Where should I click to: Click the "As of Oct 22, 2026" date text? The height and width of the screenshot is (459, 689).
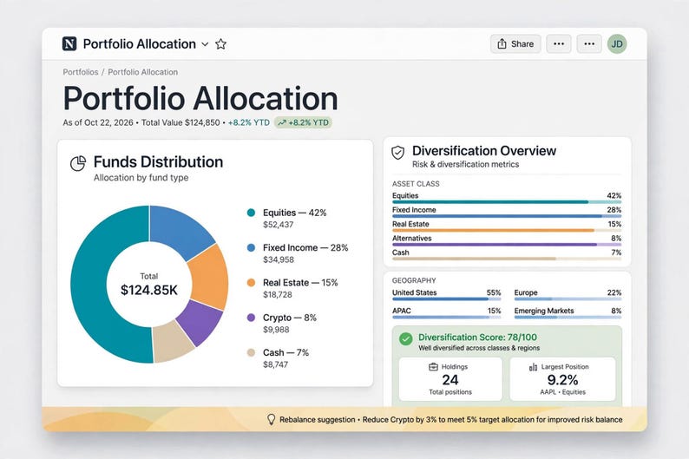(98, 122)
